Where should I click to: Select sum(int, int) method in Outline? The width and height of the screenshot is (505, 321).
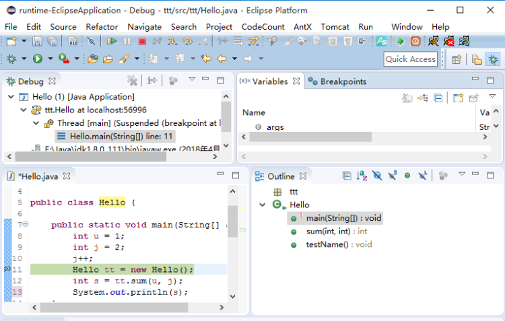(x=336, y=231)
